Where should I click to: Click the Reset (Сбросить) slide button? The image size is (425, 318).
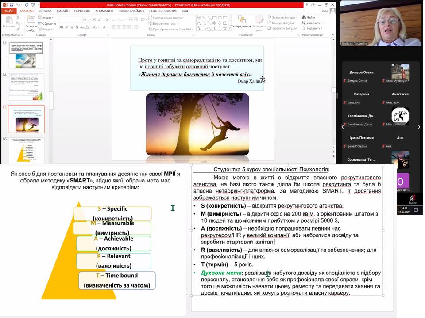tap(48, 23)
